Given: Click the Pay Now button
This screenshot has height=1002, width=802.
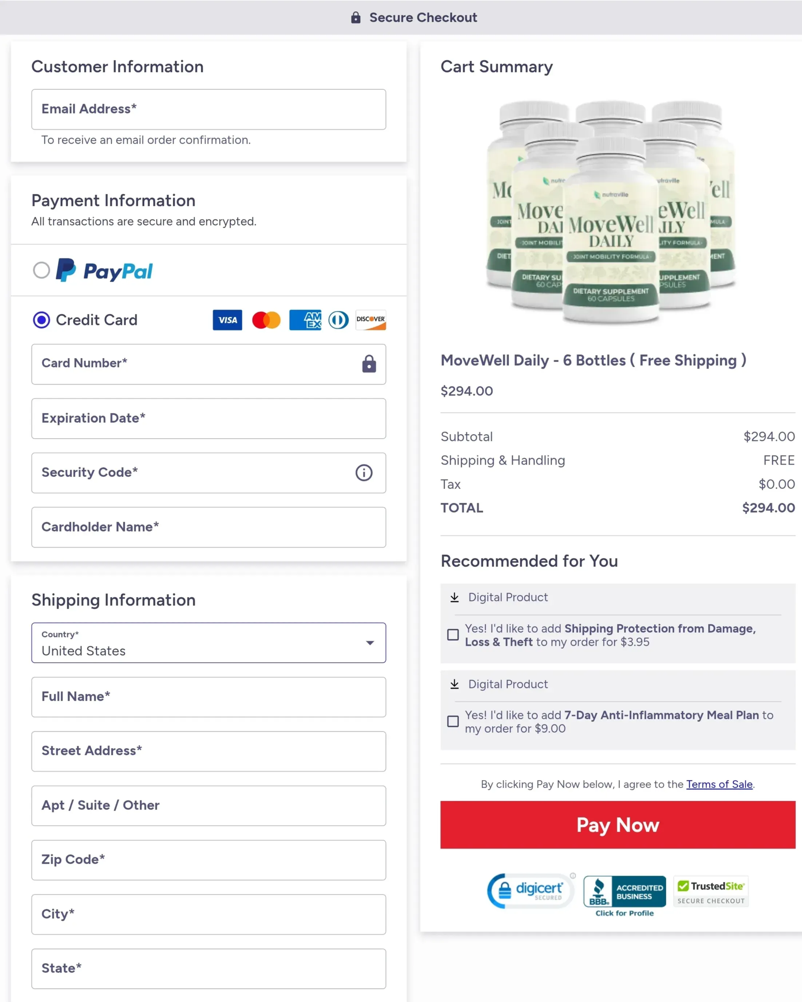Looking at the screenshot, I should 618,825.
